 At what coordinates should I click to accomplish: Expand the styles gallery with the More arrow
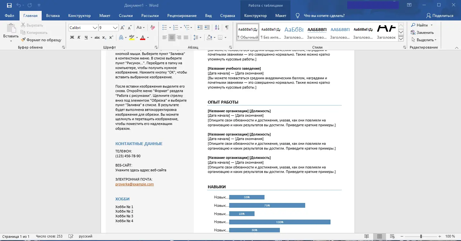[x=401, y=38]
